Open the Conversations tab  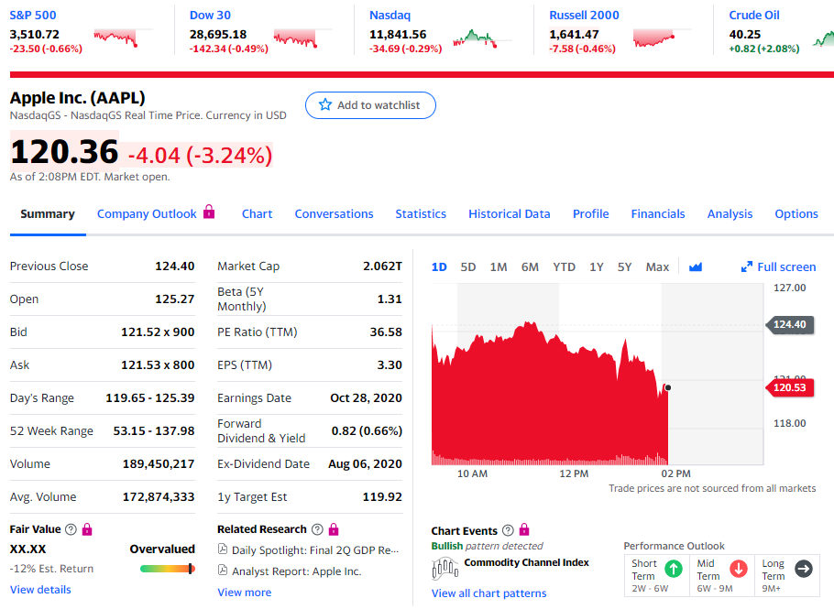[334, 214]
